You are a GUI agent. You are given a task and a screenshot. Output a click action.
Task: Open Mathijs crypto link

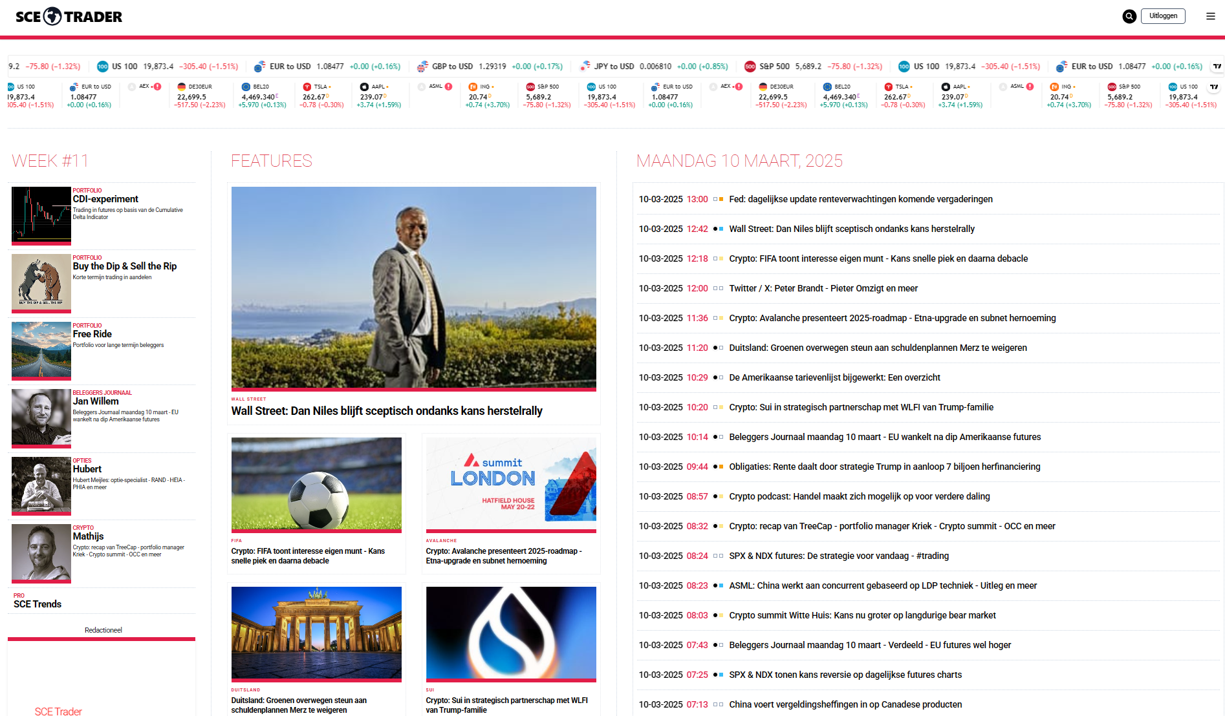click(89, 536)
